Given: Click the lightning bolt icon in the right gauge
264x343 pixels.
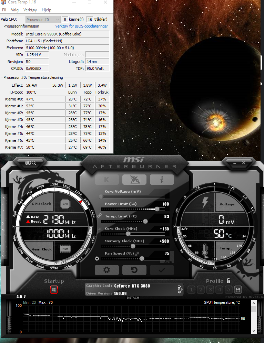Looking at the screenshot, I should (x=205, y=203).
